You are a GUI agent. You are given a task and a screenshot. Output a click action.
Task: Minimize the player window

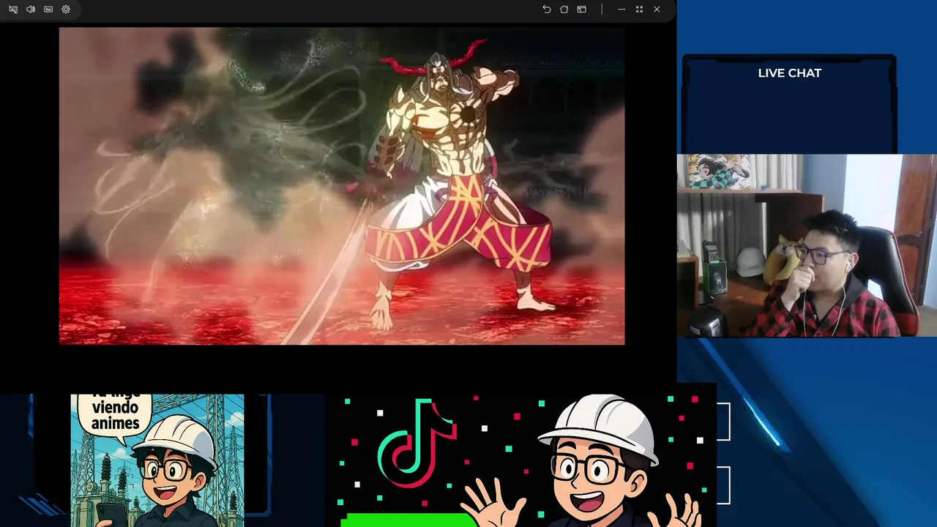pos(621,10)
